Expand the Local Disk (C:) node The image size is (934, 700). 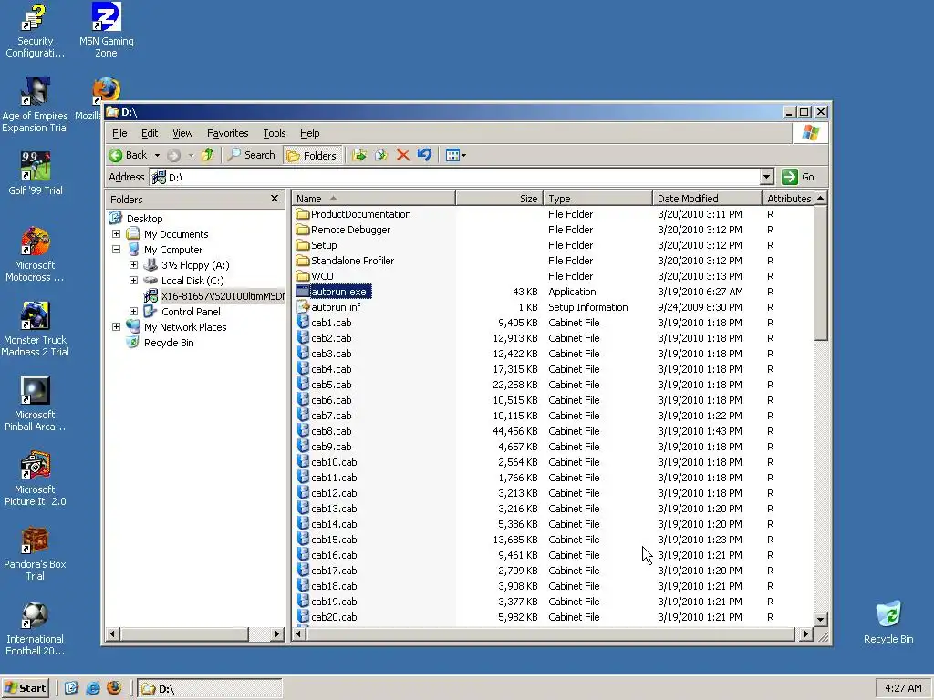tap(133, 281)
